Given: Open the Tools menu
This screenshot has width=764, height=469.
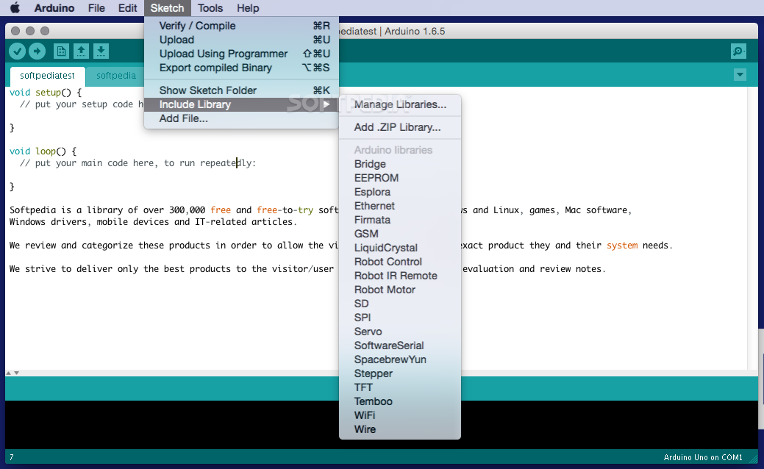Looking at the screenshot, I should pyautogui.click(x=210, y=8).
